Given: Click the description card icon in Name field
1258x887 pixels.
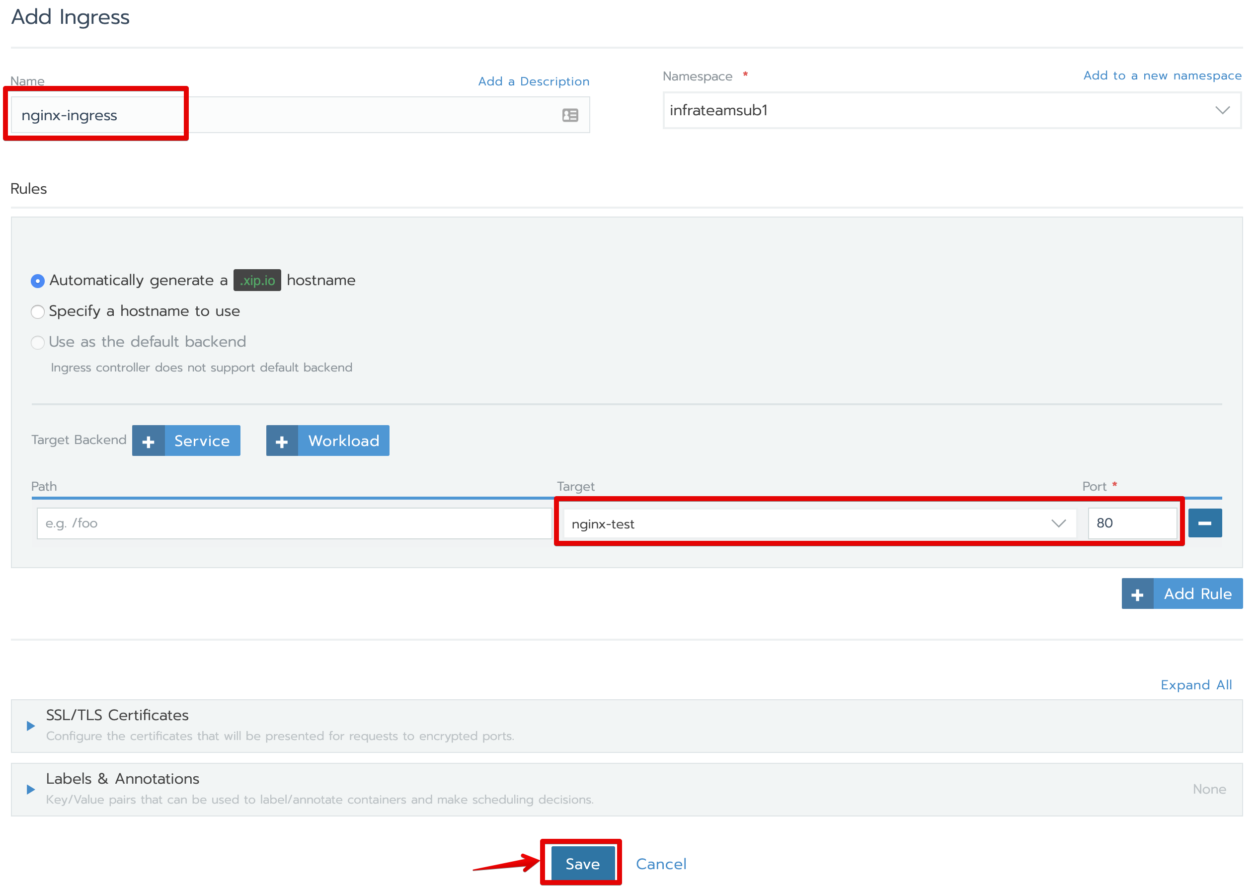Looking at the screenshot, I should (570, 115).
